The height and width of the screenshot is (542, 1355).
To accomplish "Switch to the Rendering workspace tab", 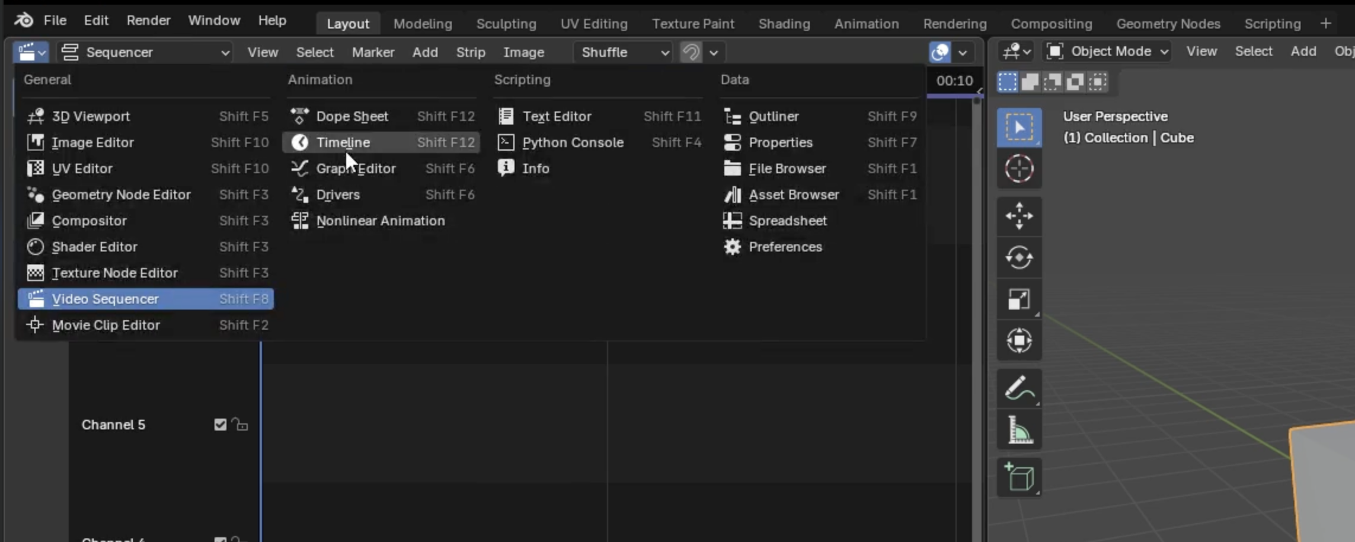I will [x=955, y=24].
